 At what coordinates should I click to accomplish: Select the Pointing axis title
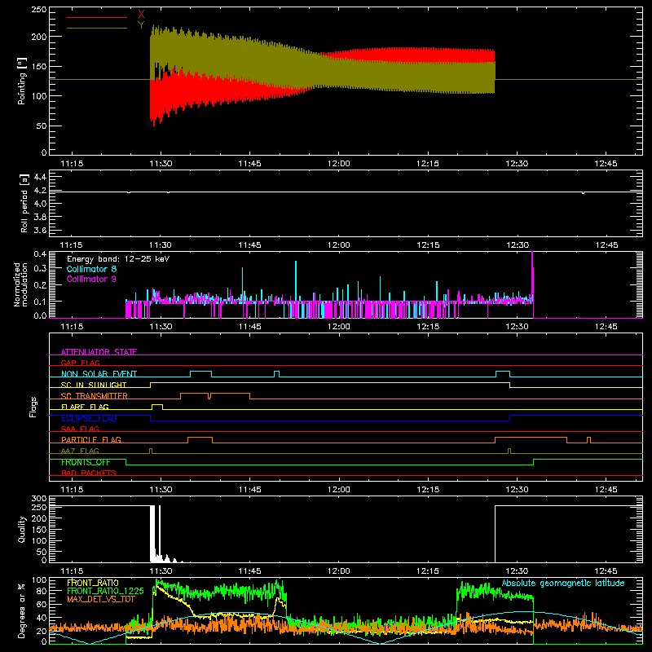(x=22, y=81)
